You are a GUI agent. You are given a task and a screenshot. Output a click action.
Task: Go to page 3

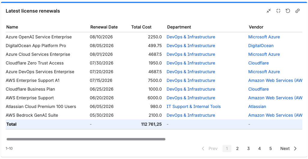pyautogui.click(x=248, y=148)
